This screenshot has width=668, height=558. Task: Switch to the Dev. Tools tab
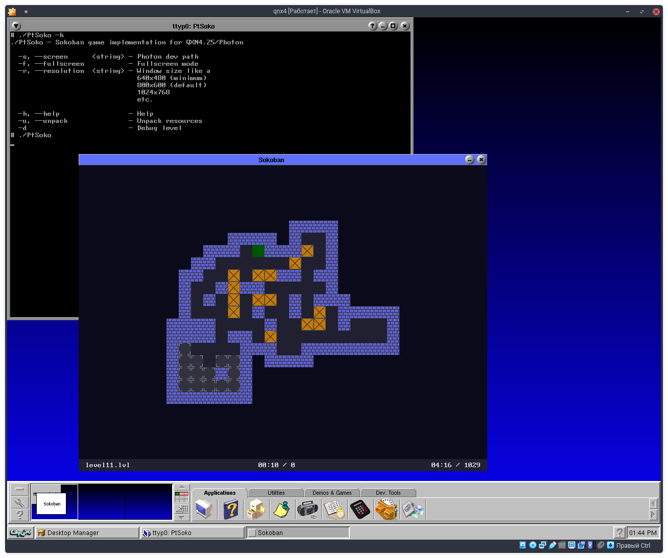coord(388,493)
